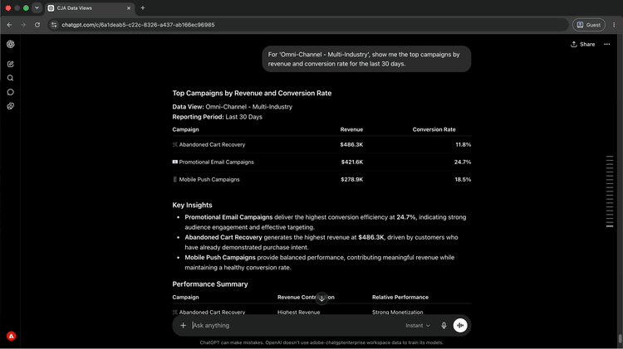
Task: Open a new browser tab with plus
Action: pyautogui.click(x=143, y=8)
